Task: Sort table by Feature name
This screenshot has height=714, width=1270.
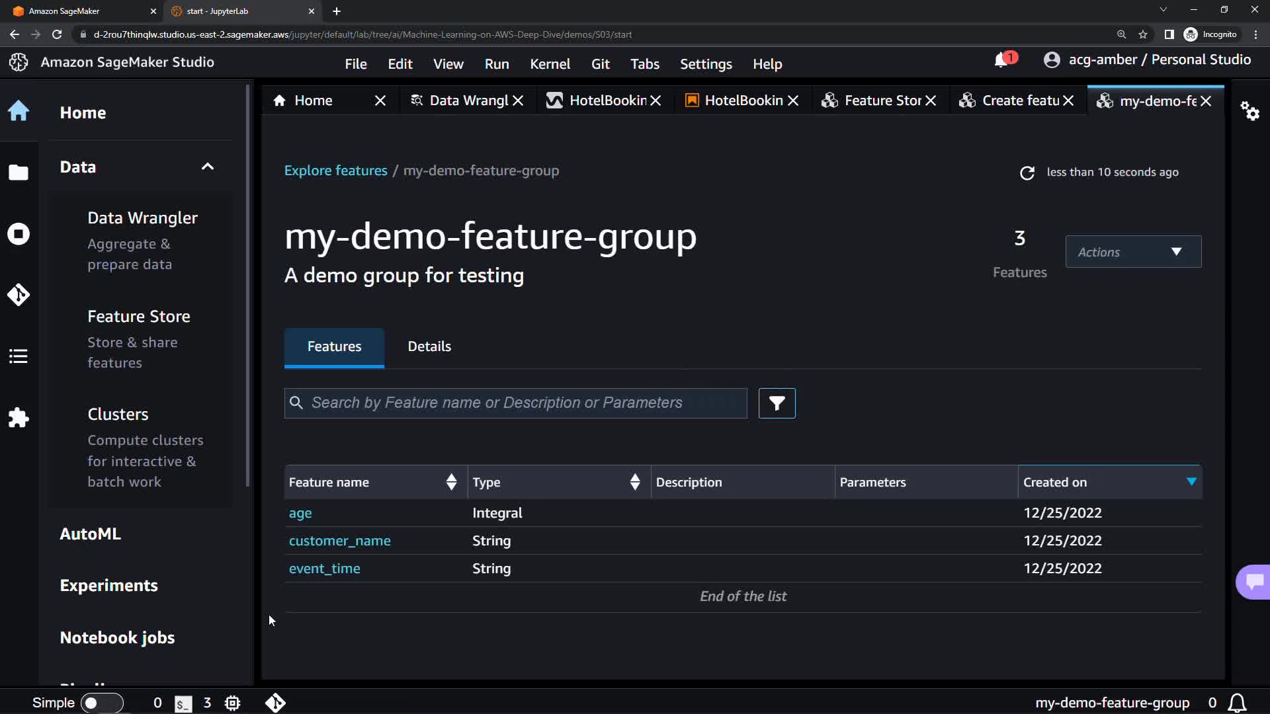Action: coord(451,482)
